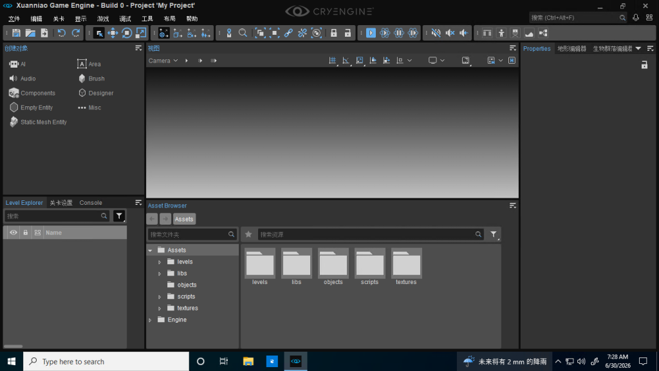Open the hidden tabs dropdown in Properties panel
Image resolution: width=659 pixels, height=371 pixels.
(x=638, y=48)
